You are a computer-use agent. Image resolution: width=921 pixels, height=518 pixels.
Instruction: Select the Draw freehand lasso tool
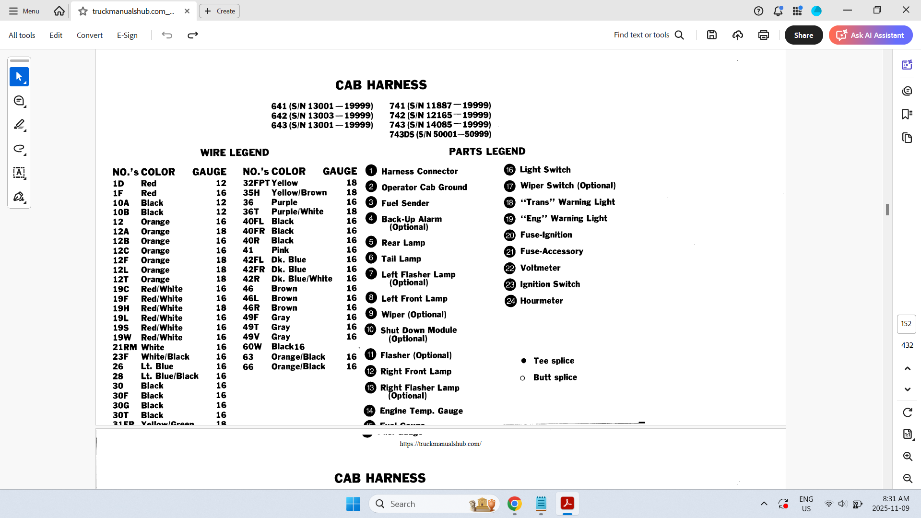19,149
